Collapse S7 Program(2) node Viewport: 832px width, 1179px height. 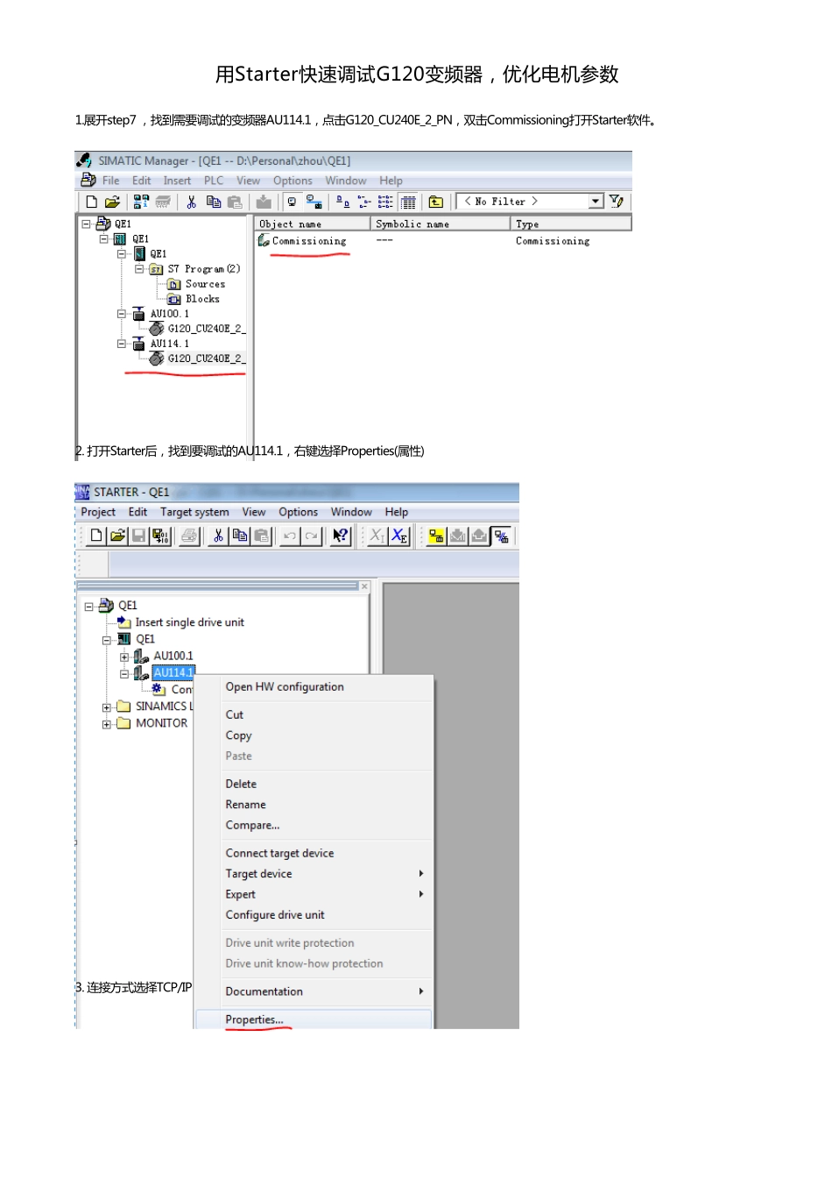pyautogui.click(x=139, y=269)
